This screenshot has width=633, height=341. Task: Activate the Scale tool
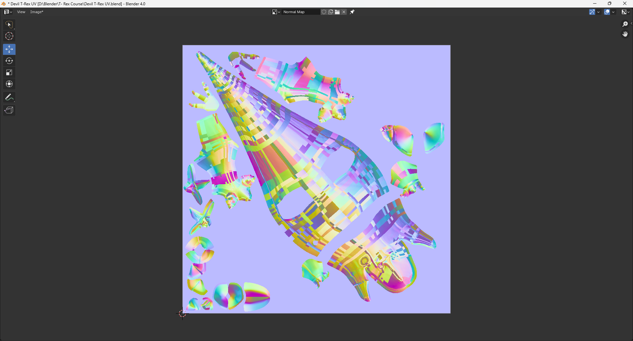point(9,72)
